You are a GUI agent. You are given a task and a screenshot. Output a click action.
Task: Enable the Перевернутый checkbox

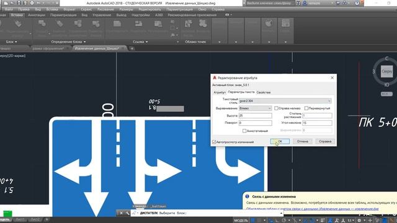coord(306,108)
